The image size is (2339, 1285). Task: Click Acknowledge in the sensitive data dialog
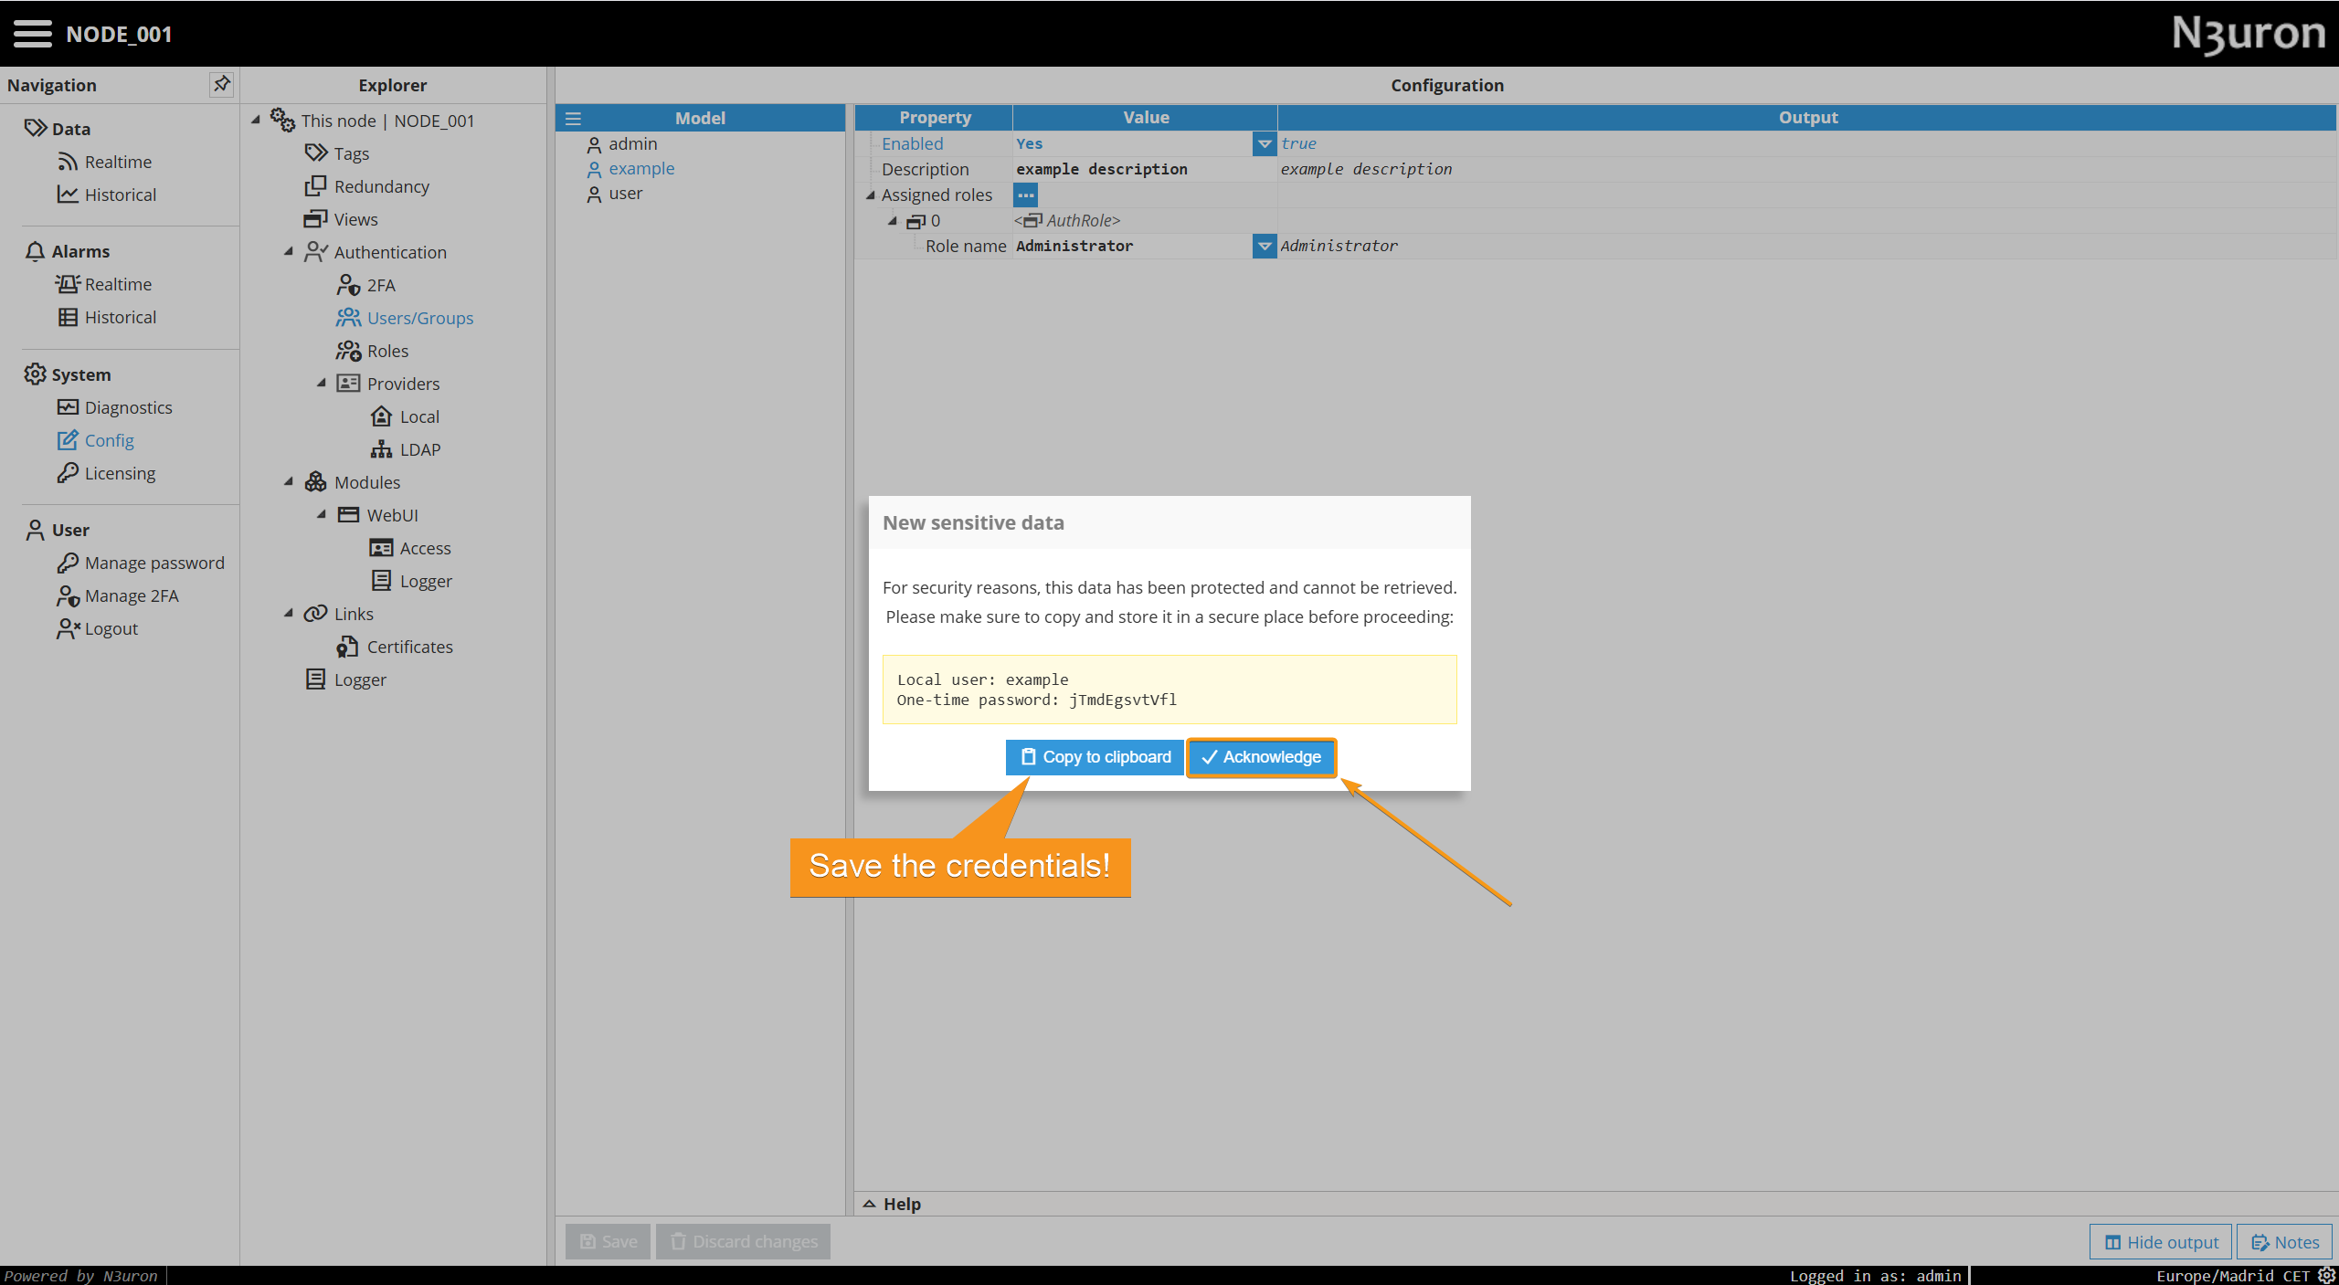pos(1261,757)
